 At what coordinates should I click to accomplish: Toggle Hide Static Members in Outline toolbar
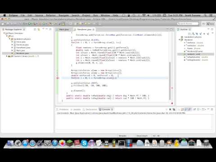click(201, 34)
